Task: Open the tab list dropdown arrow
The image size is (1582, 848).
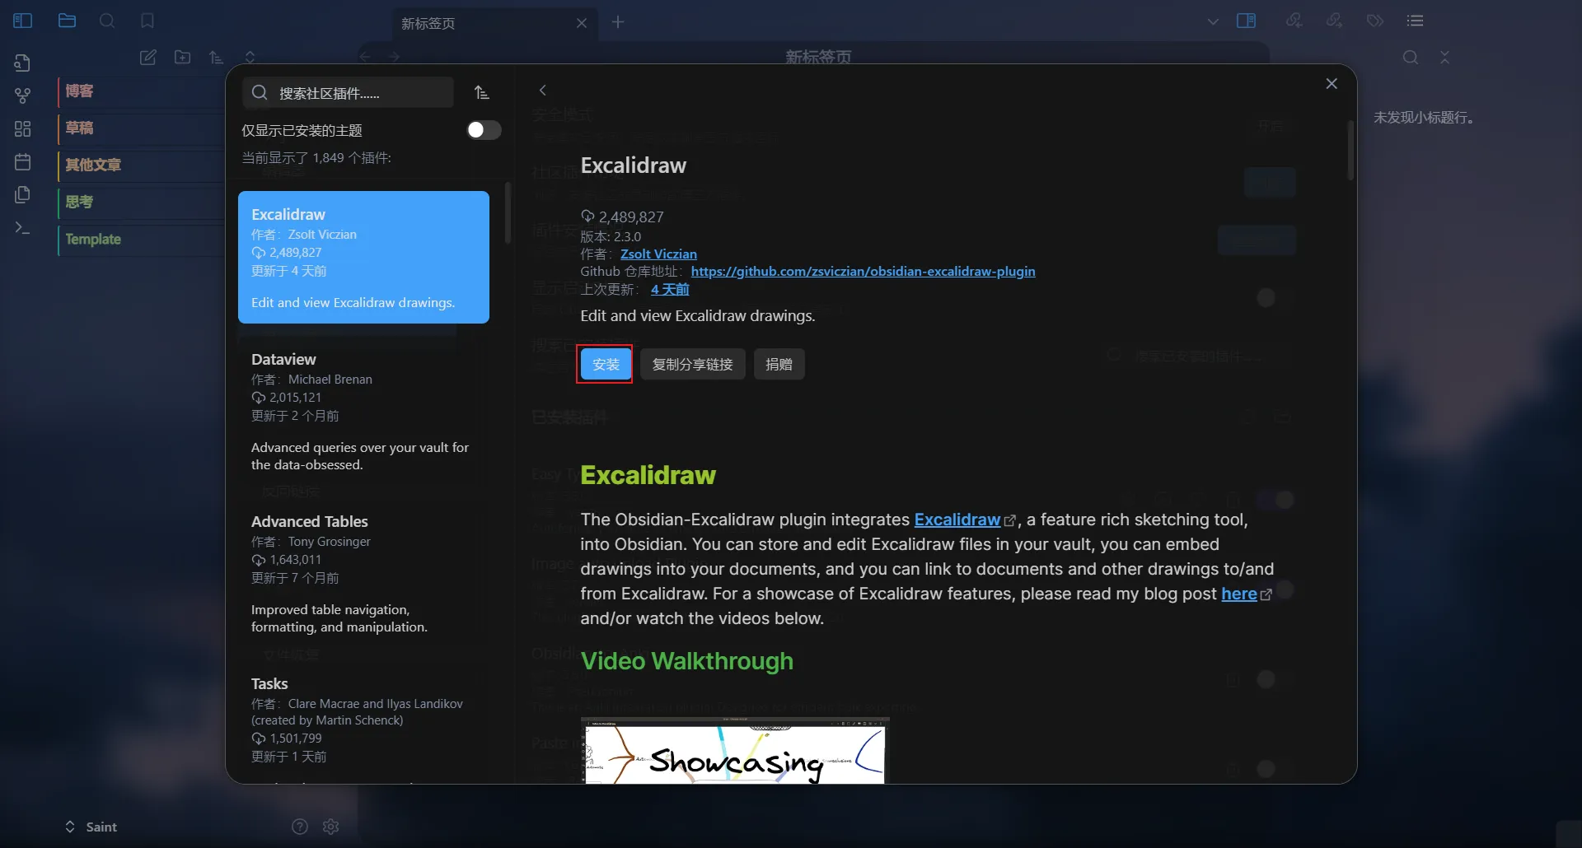Action: pyautogui.click(x=1213, y=21)
